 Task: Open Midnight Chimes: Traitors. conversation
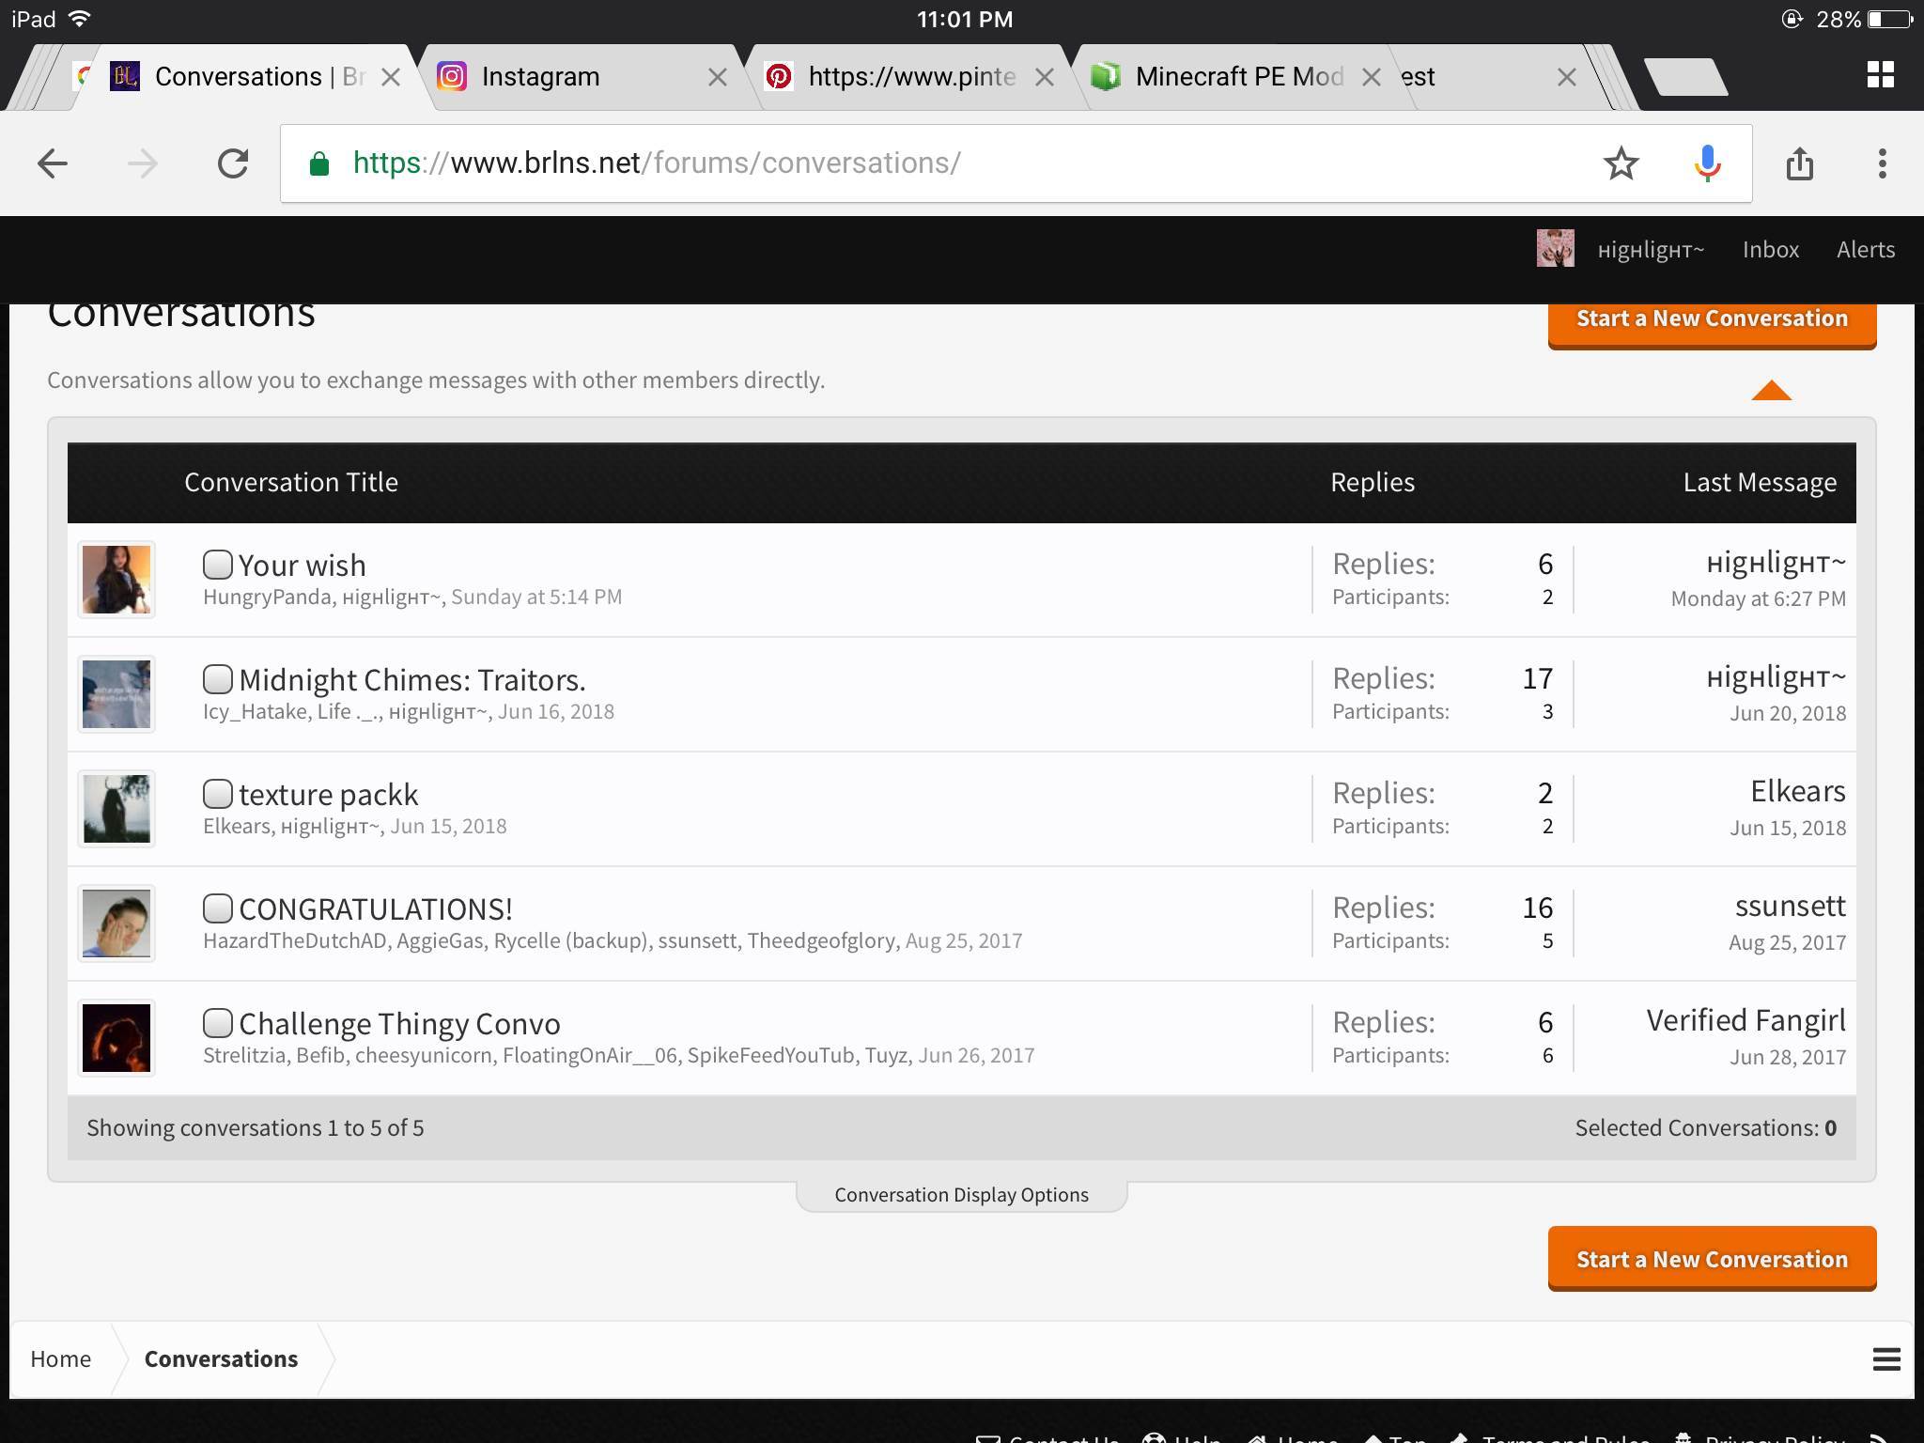[x=412, y=680]
